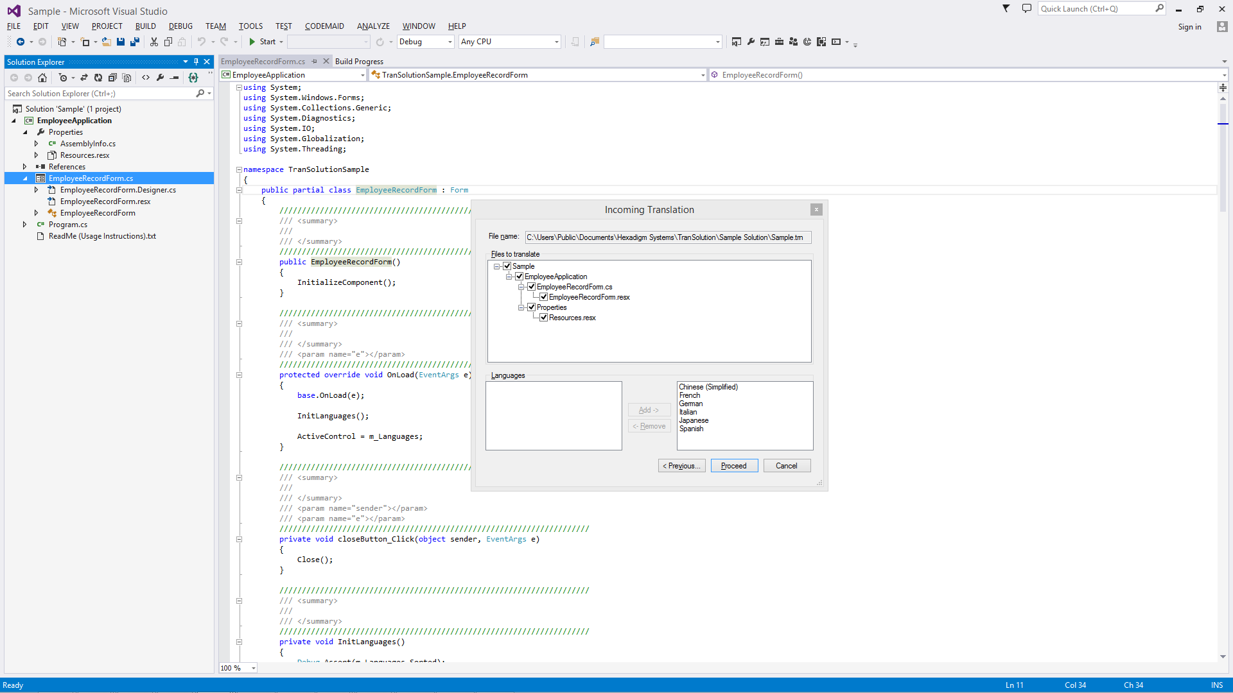Open the TranSolutionSample.EmployeeRecordForm class dropdown
This screenshot has height=693, width=1233.
(x=538, y=75)
